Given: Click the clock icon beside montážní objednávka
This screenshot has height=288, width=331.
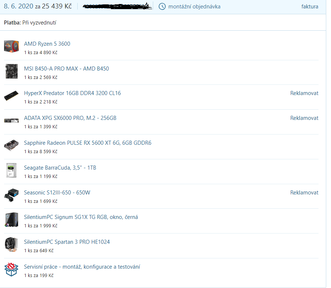Looking at the screenshot, I should pyautogui.click(x=162, y=7).
